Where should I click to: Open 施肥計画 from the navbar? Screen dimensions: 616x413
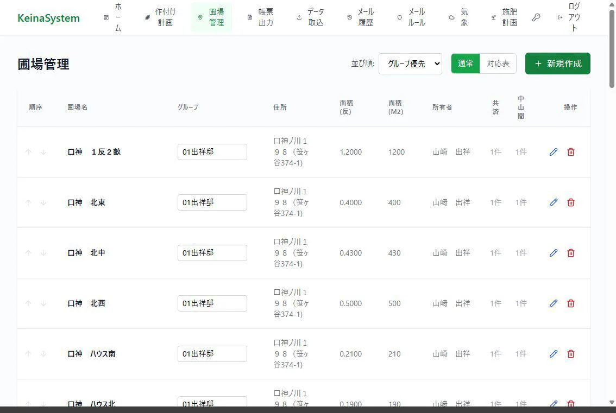pos(504,17)
